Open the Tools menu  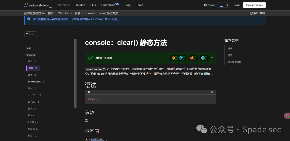(139, 5)
